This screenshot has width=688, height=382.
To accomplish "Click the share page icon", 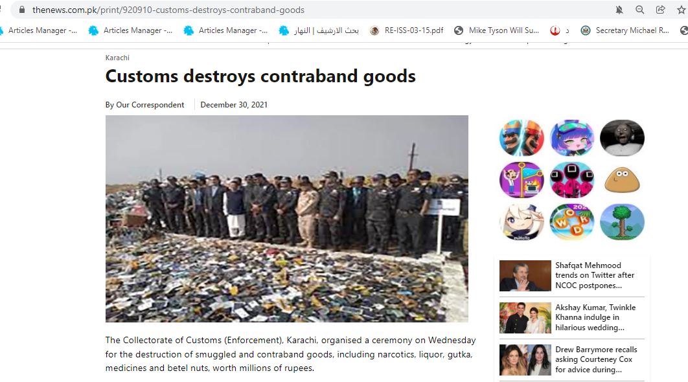I will coord(660,10).
